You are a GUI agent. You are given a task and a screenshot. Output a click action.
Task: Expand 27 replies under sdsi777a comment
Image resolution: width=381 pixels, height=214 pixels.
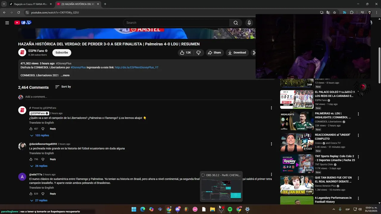click(39, 201)
